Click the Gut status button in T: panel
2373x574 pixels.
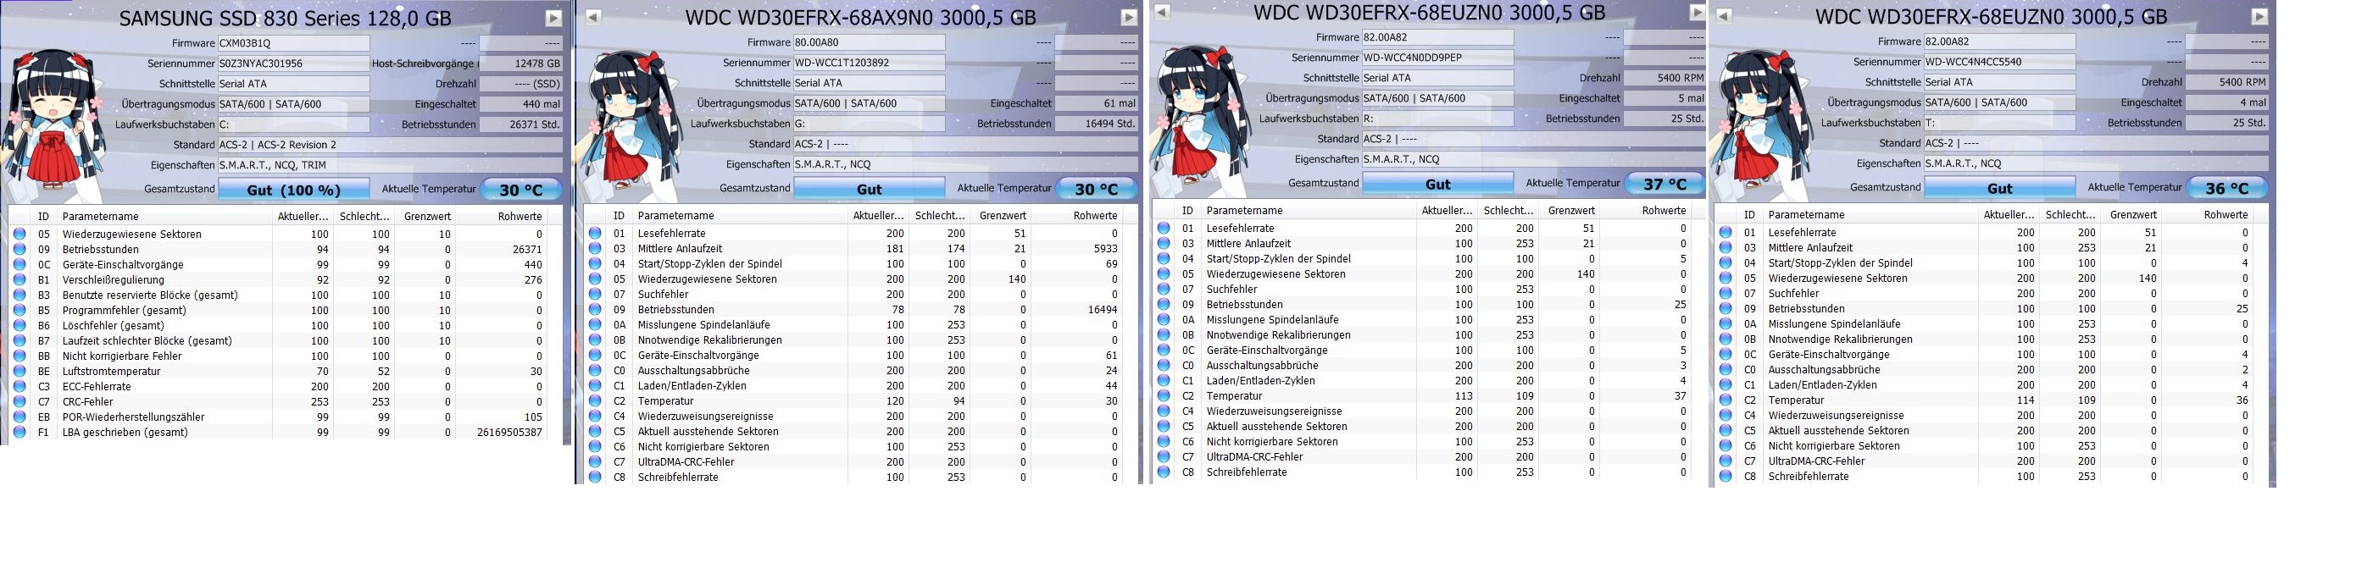(x=2000, y=188)
